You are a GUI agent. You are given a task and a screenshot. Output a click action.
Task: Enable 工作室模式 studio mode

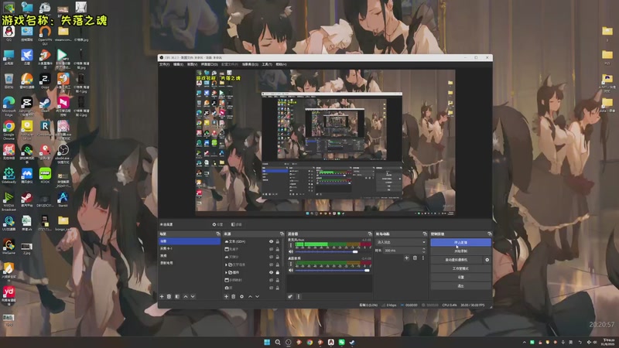[460, 268]
